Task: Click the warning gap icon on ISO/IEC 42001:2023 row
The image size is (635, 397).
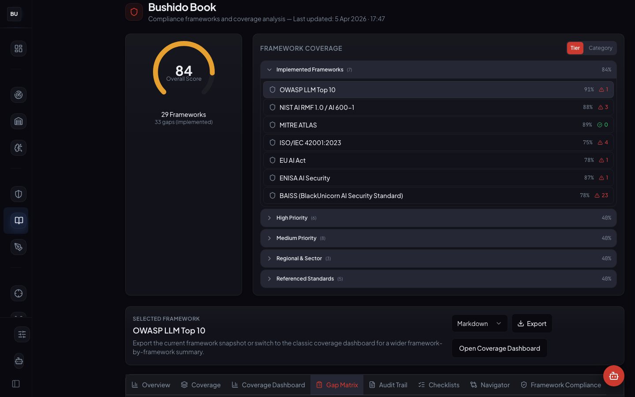Action: coord(600,142)
